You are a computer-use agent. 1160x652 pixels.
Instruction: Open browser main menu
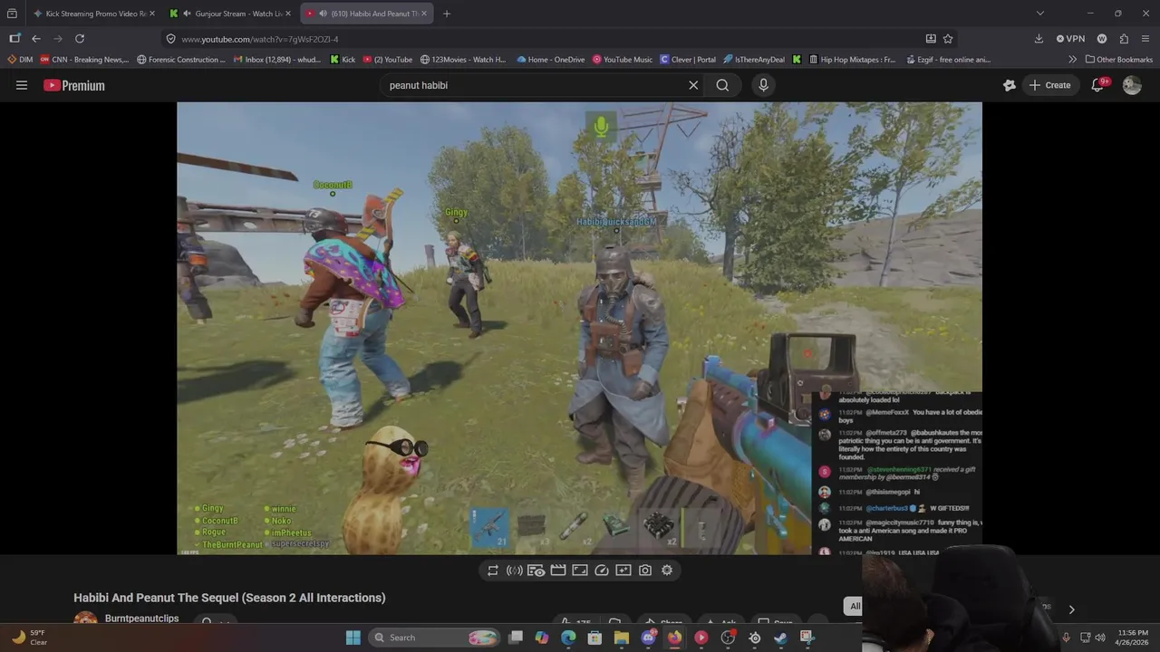pyautogui.click(x=1146, y=39)
